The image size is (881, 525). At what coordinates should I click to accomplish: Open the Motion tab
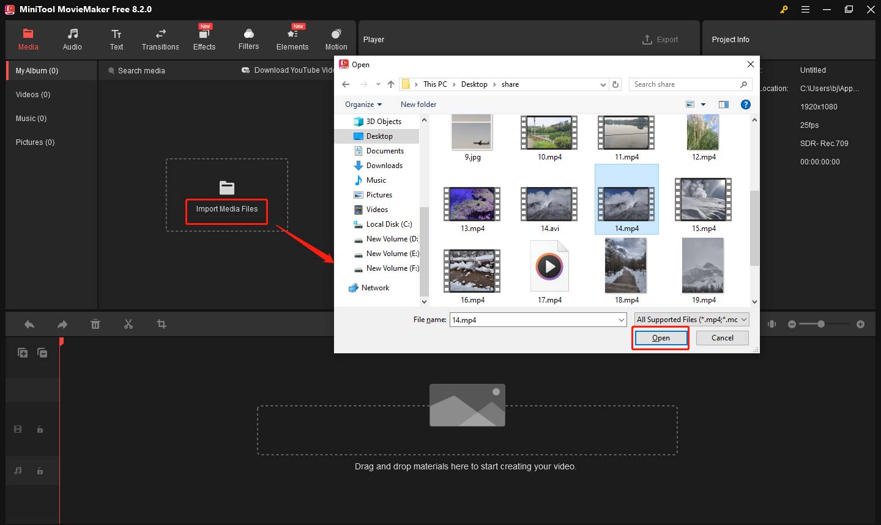pos(336,39)
